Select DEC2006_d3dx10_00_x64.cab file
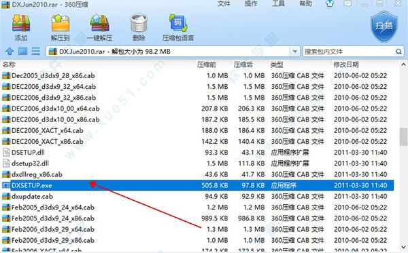This screenshot has width=408, height=253. [56, 109]
